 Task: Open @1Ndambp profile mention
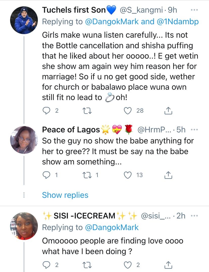coord(178,22)
